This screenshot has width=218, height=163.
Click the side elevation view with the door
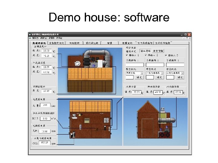coord(156,122)
